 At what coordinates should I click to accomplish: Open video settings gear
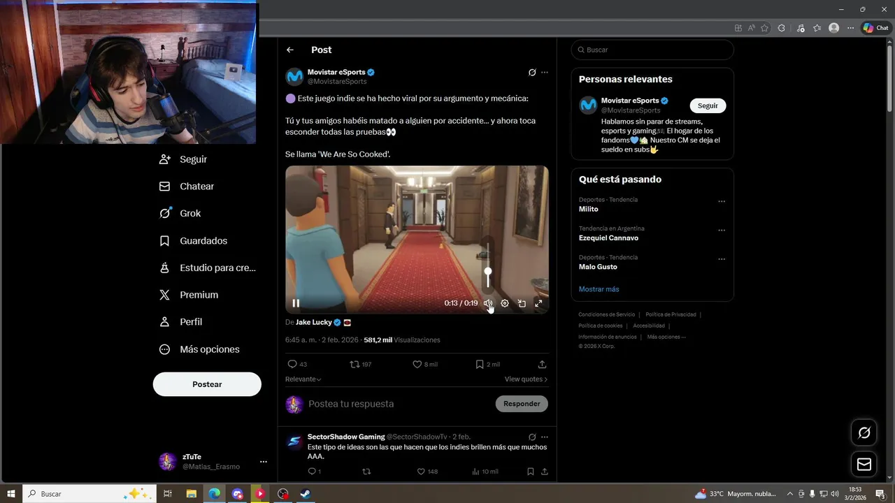click(x=505, y=303)
